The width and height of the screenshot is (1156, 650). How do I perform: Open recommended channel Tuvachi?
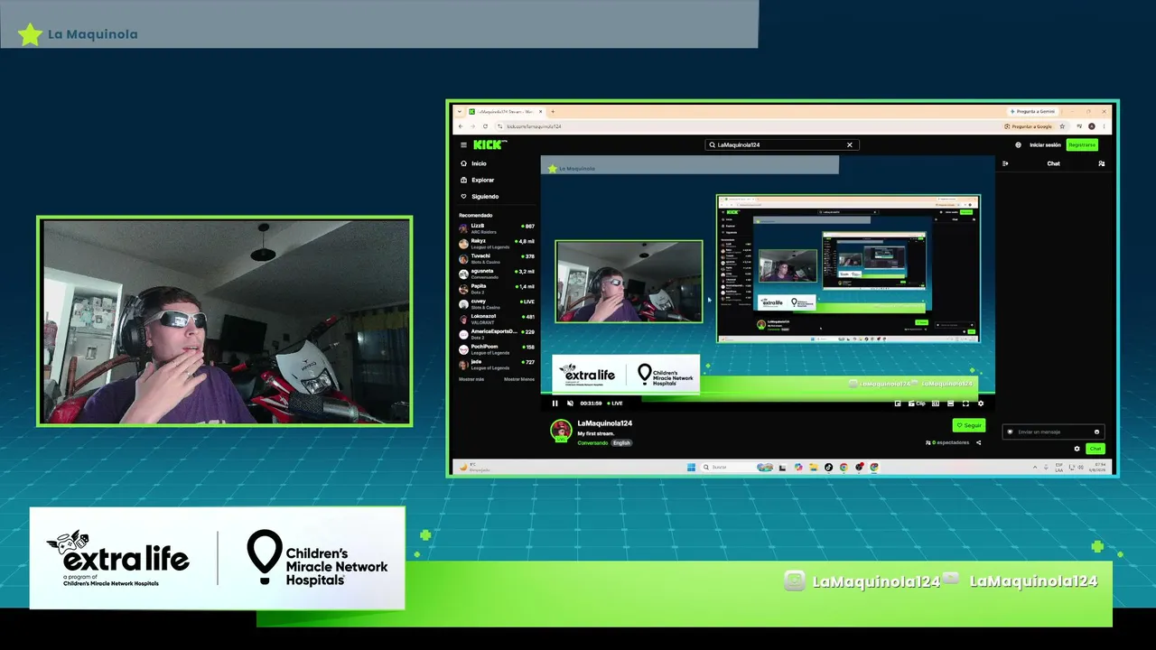tap(497, 258)
